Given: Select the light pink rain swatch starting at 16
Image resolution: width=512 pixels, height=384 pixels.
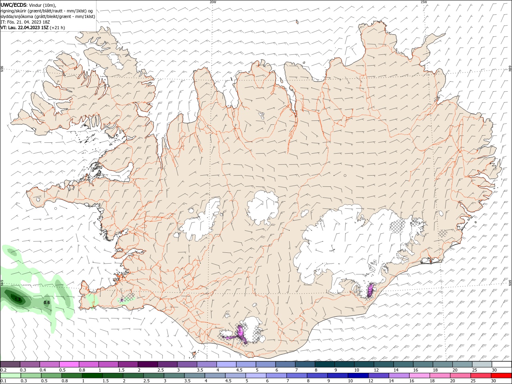Looking at the screenshot, I should pyautogui.click(x=420, y=376).
